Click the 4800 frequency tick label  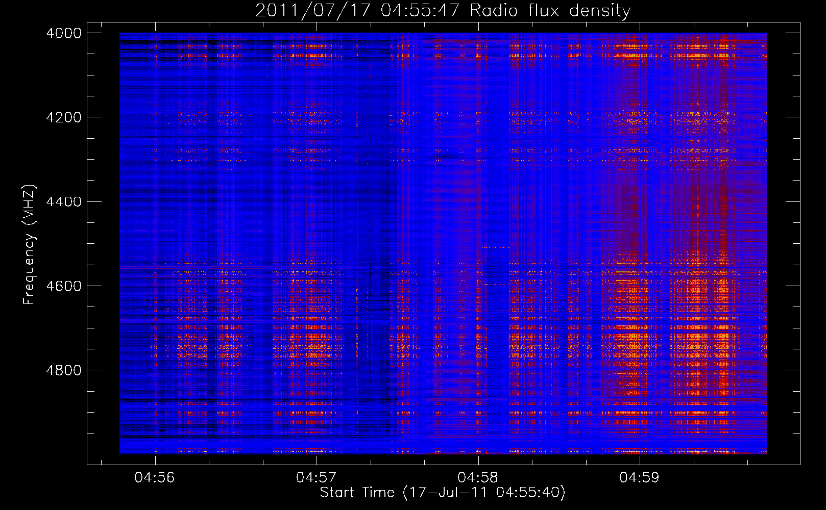click(64, 370)
